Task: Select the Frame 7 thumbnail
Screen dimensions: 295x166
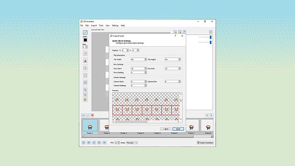Action: coord(191,127)
